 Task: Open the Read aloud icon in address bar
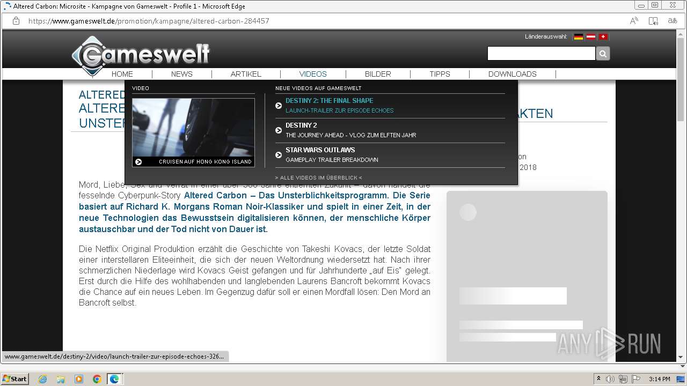pos(634,21)
